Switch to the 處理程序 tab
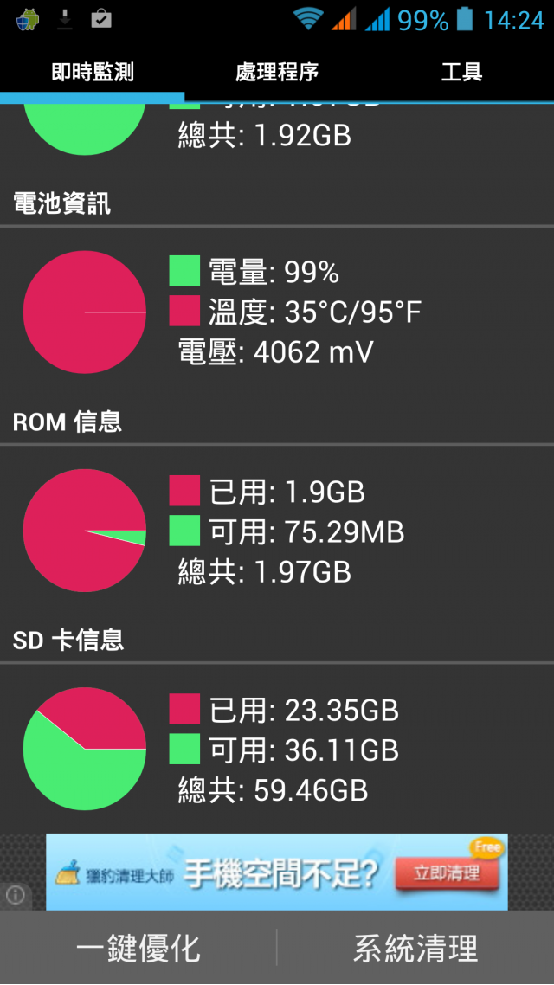The width and height of the screenshot is (554, 985). pyautogui.click(x=277, y=72)
